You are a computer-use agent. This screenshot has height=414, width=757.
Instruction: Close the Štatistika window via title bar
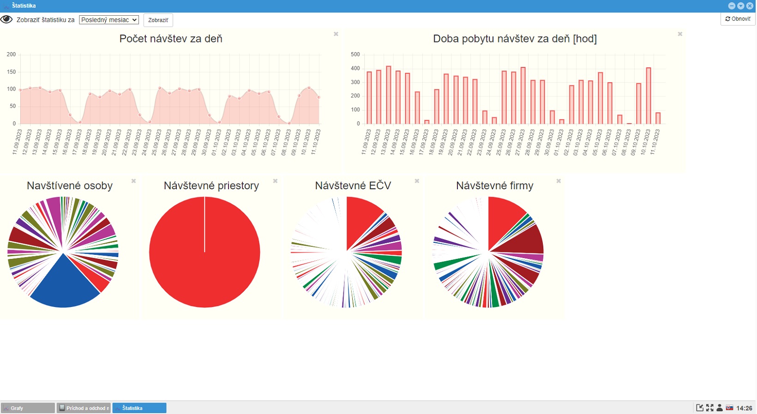[x=750, y=6]
